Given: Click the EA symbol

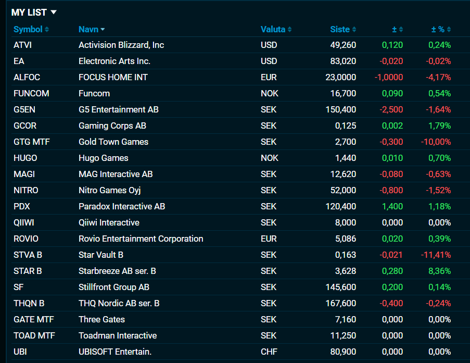Looking at the screenshot, I should point(19,61).
